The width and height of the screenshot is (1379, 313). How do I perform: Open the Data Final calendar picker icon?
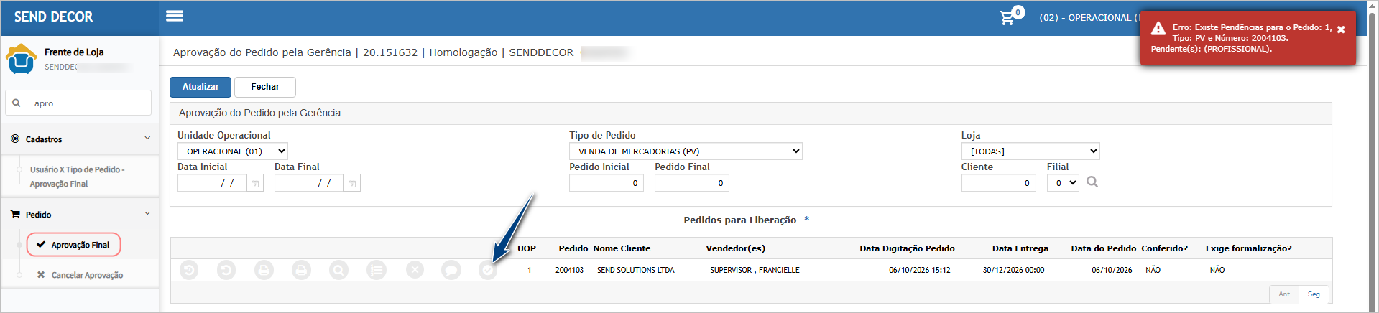click(x=352, y=183)
